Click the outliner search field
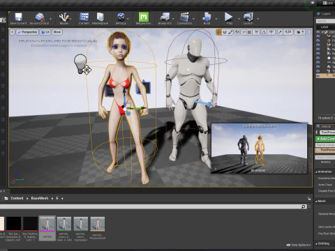Viewport: 335px width, 251px height. coord(325,21)
